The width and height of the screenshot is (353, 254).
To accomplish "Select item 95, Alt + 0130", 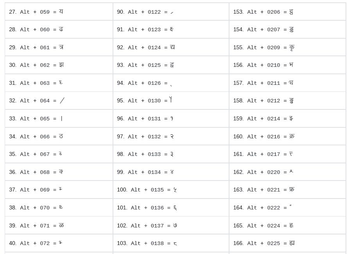I will click(171, 100).
